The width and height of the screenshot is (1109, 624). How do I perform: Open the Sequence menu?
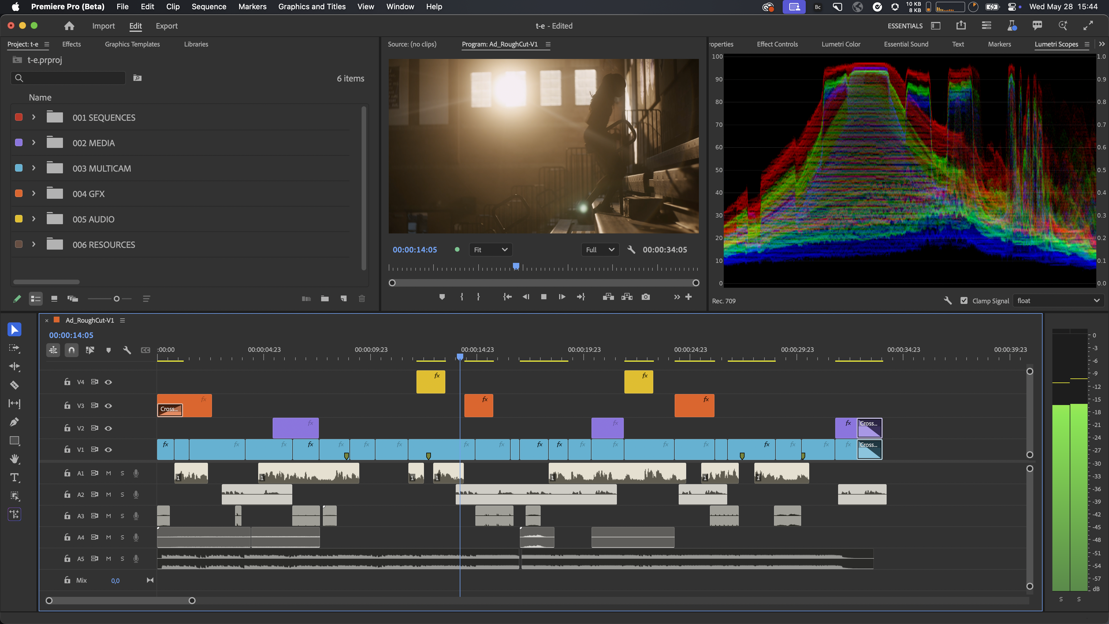tap(209, 6)
